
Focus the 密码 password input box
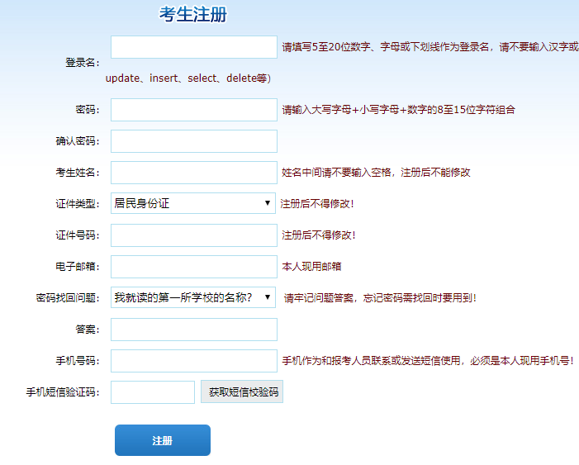tap(194, 110)
